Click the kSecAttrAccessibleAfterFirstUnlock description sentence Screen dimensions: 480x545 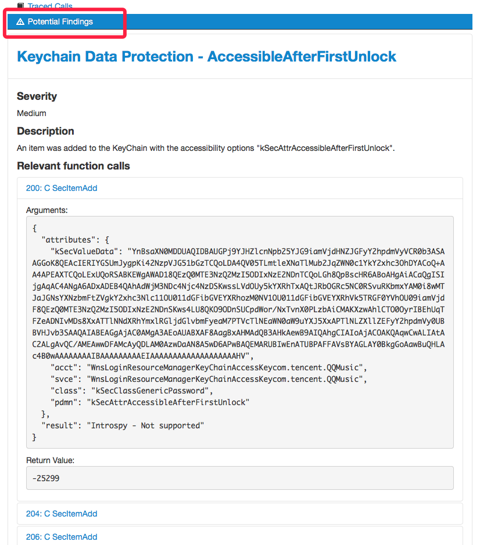coord(206,148)
